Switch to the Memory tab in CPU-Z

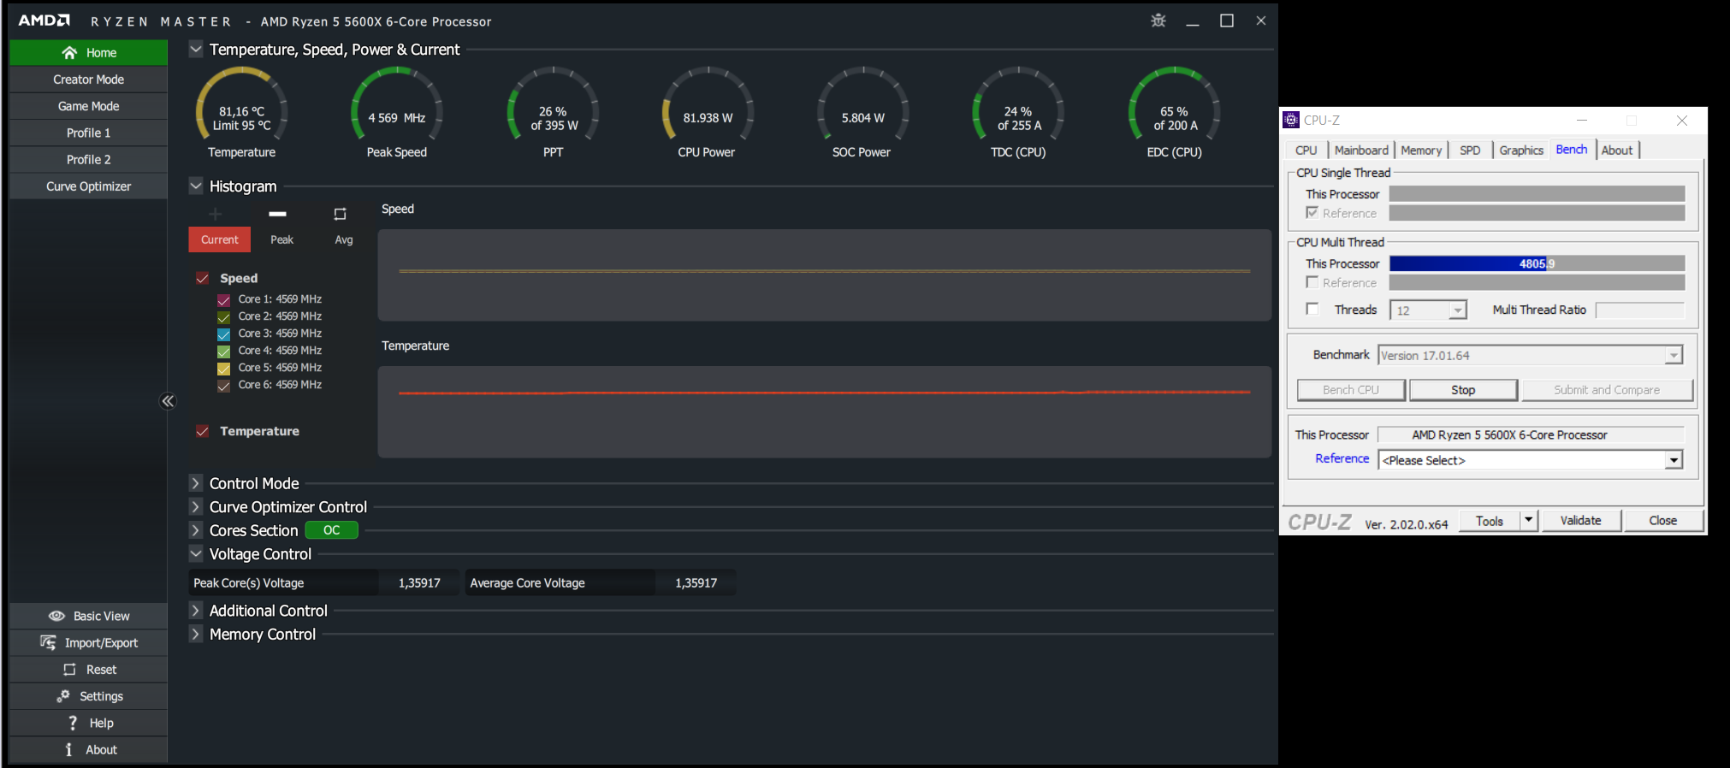pyautogui.click(x=1421, y=150)
